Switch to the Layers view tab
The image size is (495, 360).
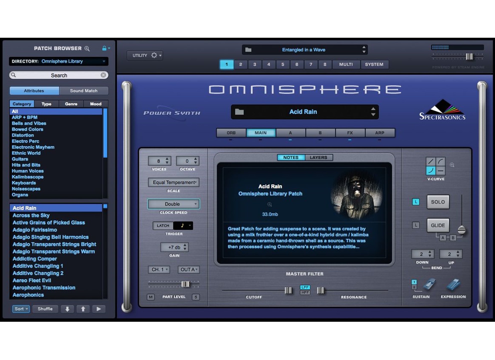pos(318,157)
